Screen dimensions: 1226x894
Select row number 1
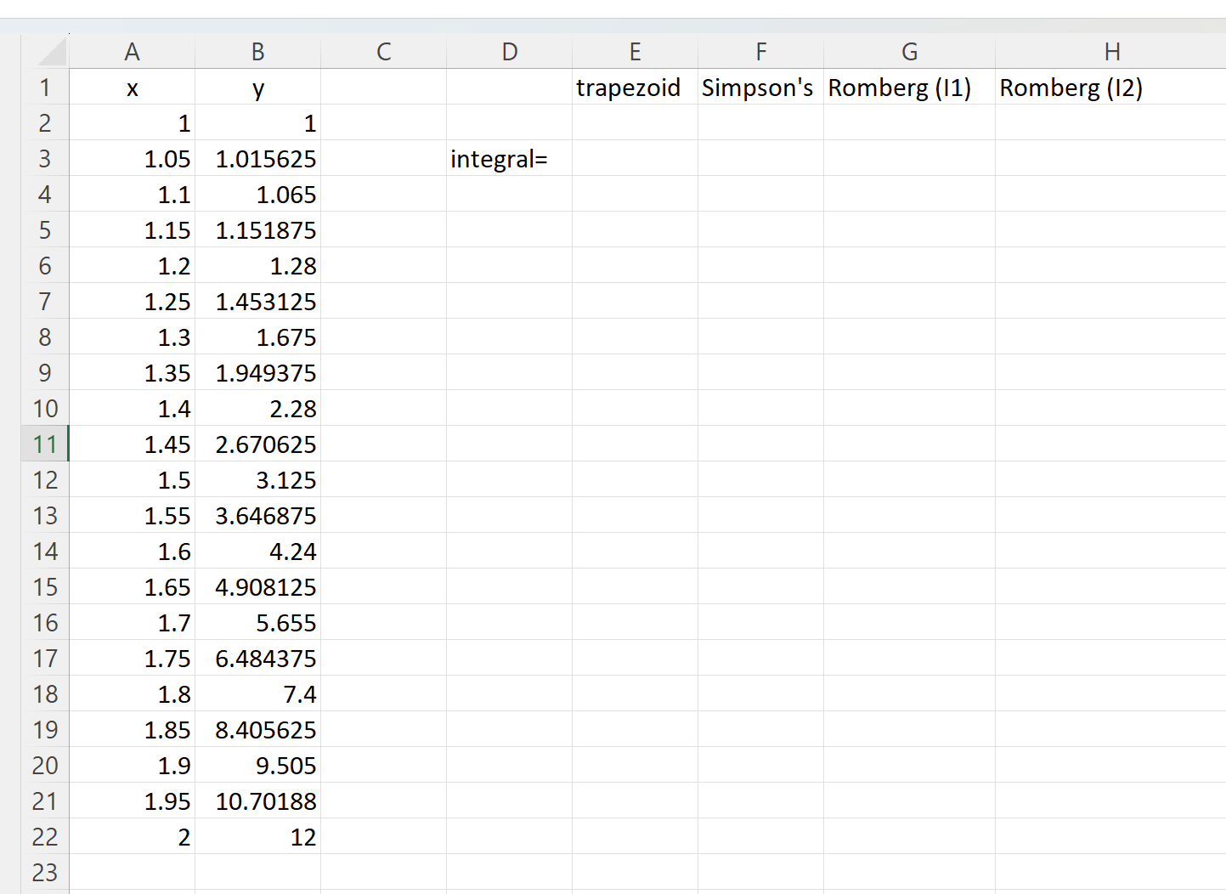click(x=44, y=87)
